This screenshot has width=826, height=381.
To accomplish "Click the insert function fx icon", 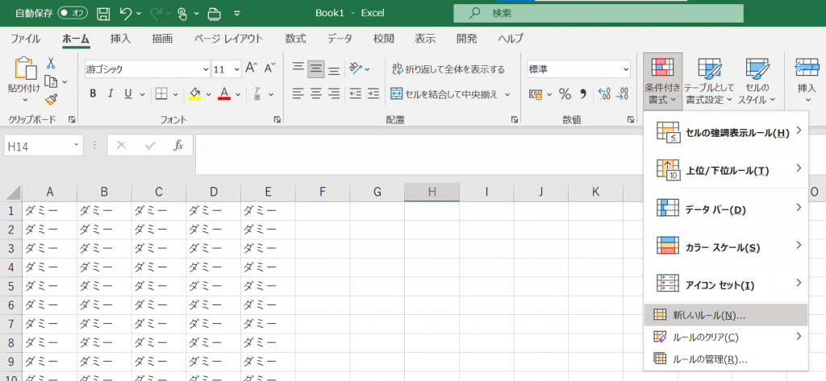I will (178, 146).
